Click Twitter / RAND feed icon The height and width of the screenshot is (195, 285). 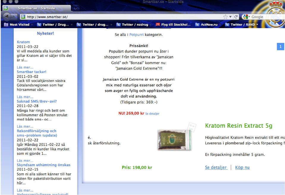[227, 25]
